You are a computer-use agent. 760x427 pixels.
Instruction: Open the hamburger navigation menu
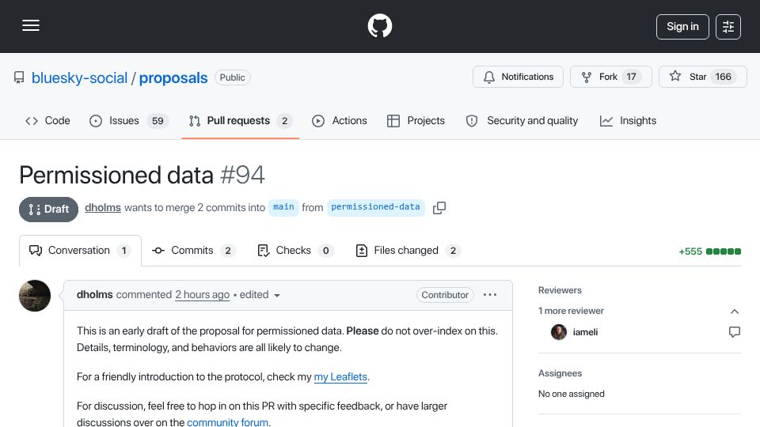tap(31, 25)
